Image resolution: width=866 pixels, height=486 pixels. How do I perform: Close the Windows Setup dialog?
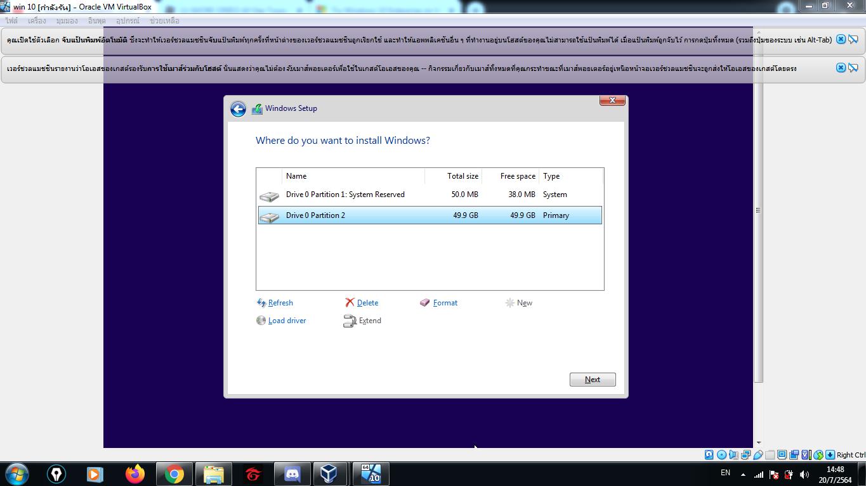click(x=612, y=100)
